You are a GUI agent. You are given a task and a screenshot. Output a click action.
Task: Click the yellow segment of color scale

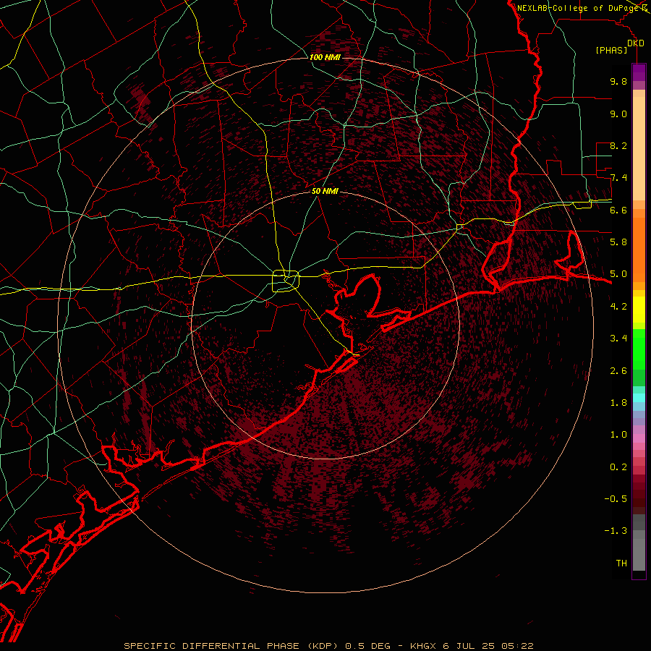[639, 310]
